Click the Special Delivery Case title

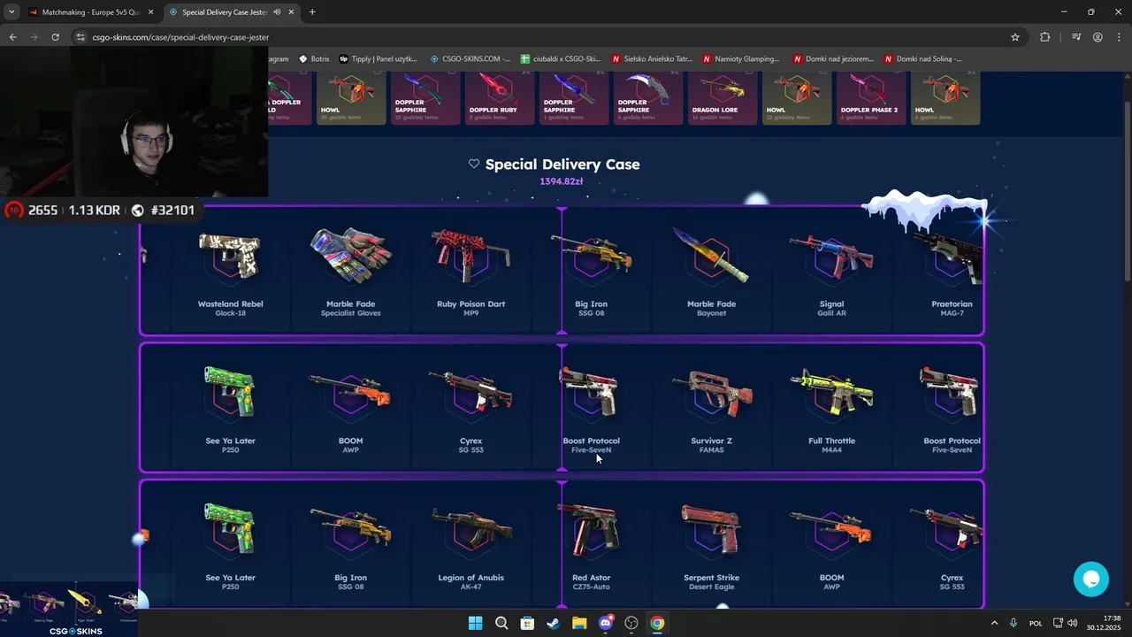click(562, 164)
